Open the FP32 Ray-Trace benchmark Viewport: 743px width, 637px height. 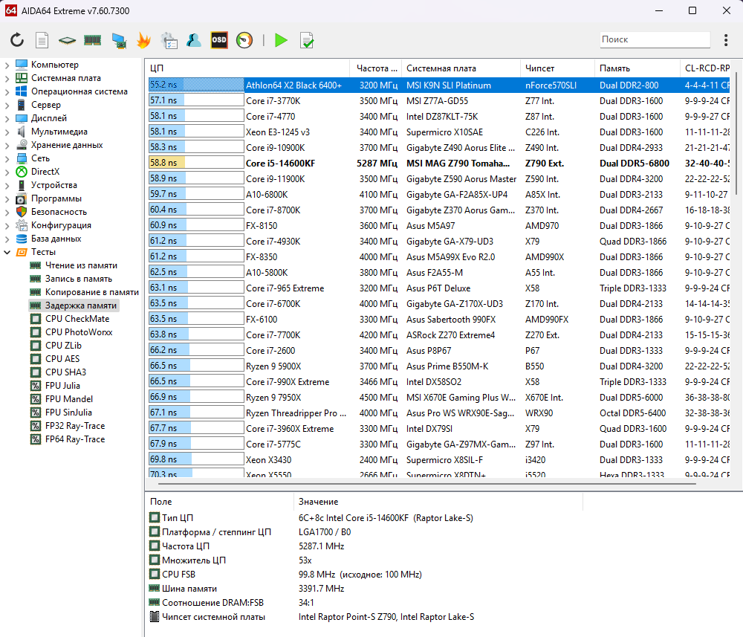[75, 426]
